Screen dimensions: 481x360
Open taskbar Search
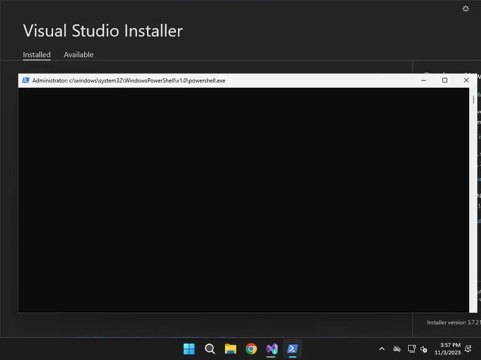click(210, 349)
